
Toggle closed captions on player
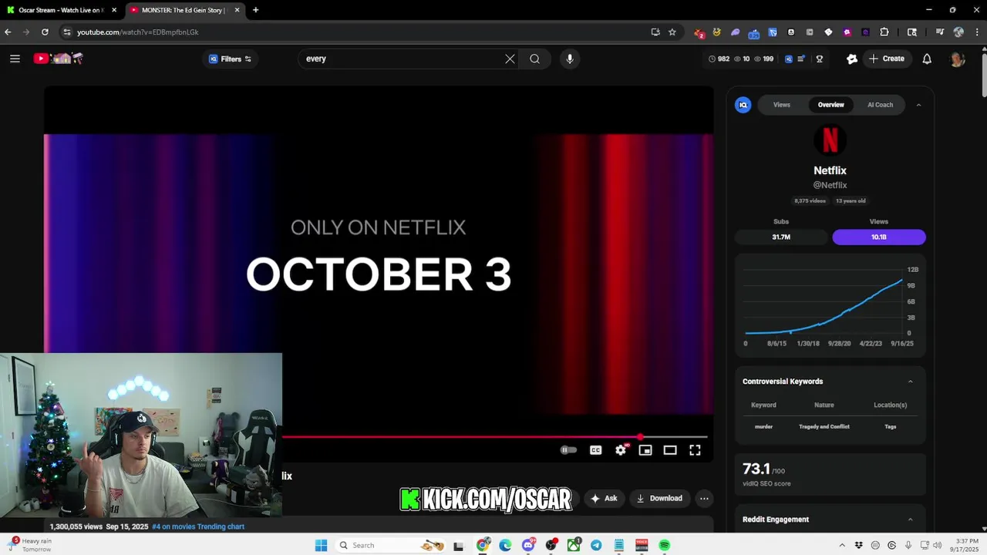coord(595,450)
